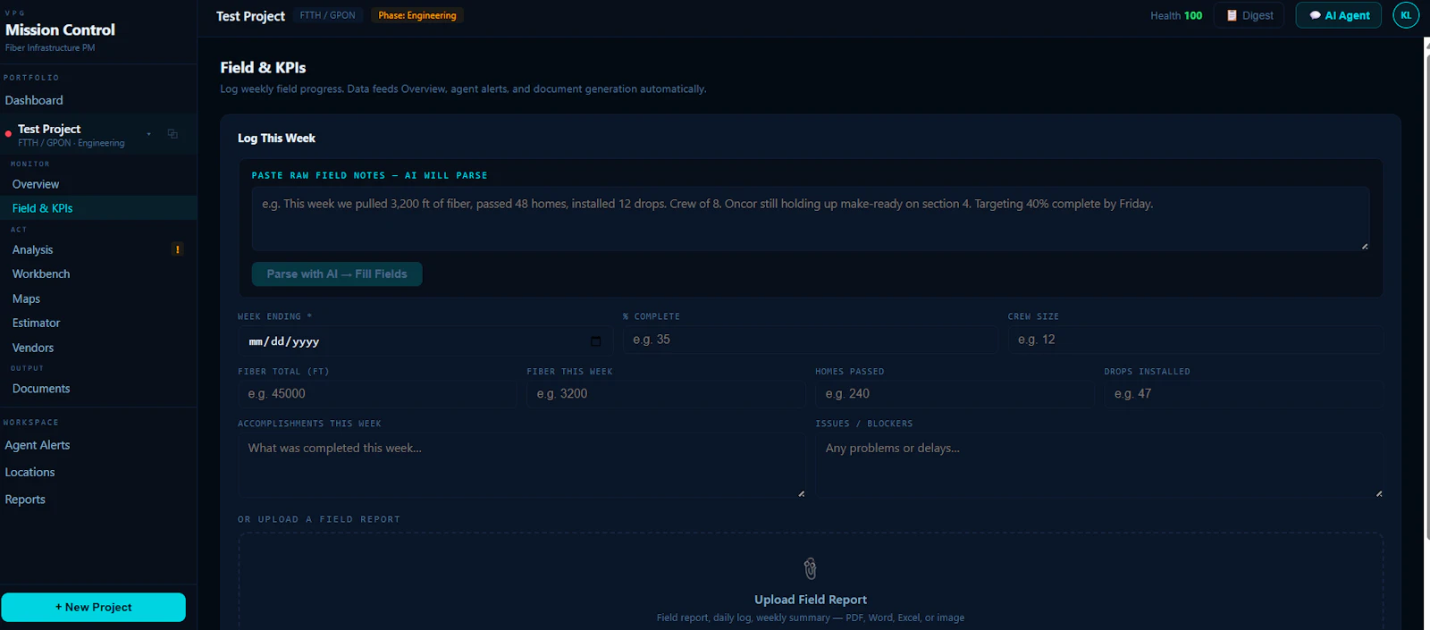Click the paperclip upload icon
1430x630 pixels.
coord(810,568)
